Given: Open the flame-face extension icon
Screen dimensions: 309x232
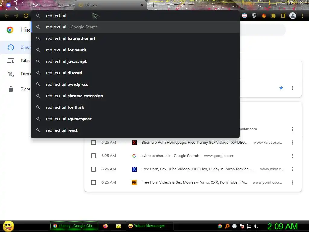Looking at the screenshot, I should [x=264, y=16].
